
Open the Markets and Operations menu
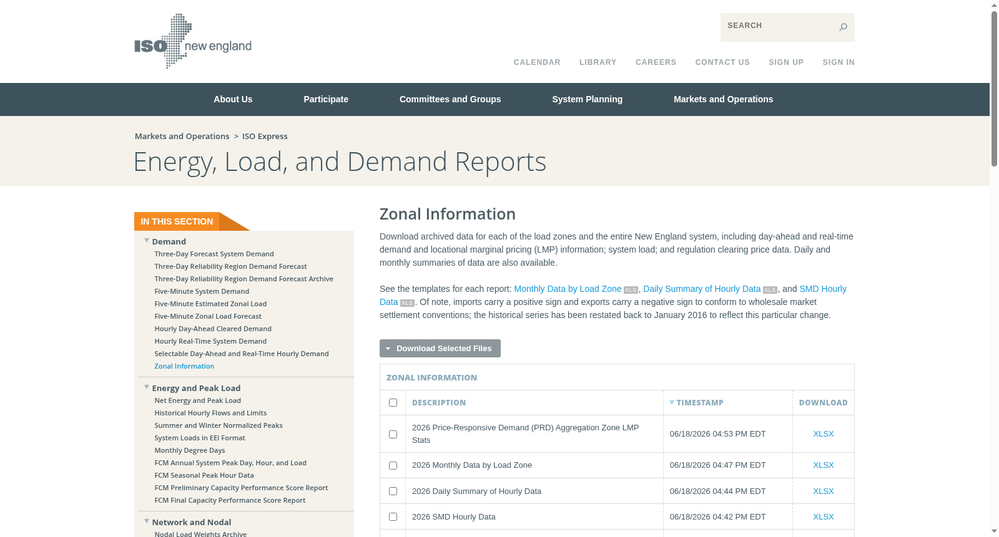(723, 99)
